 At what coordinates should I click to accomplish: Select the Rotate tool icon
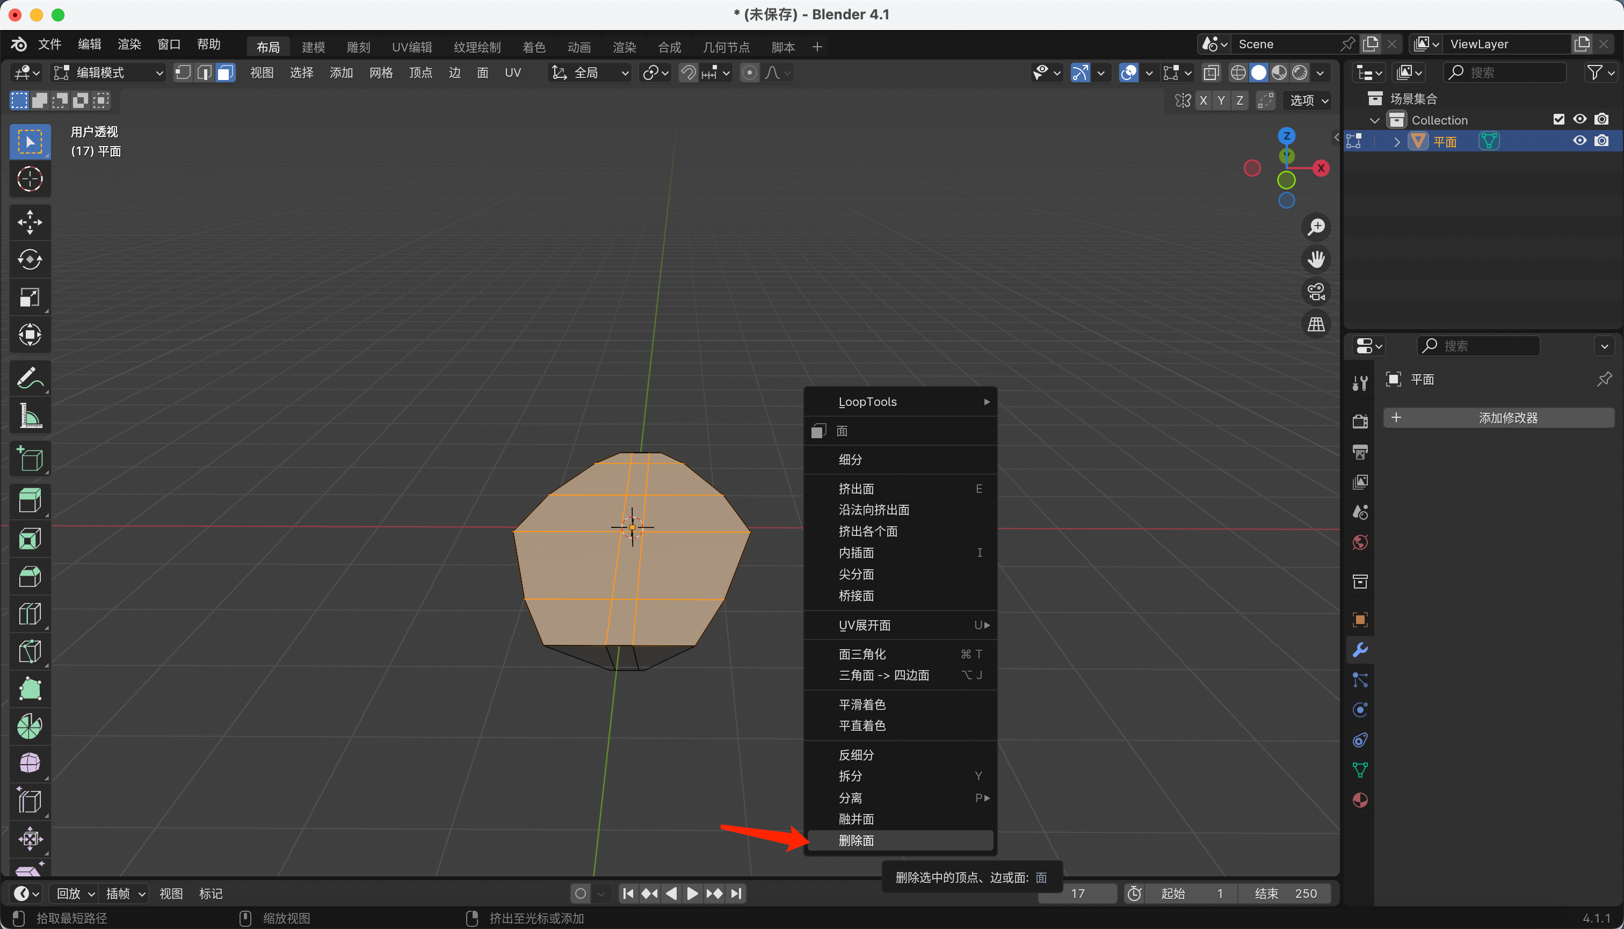(30, 260)
